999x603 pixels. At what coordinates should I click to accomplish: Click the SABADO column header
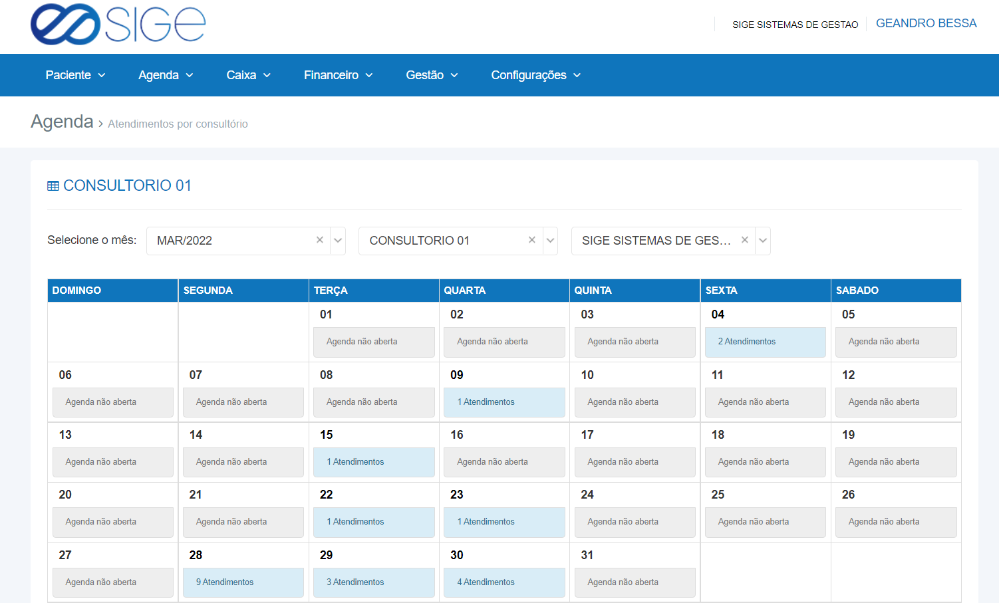click(x=896, y=291)
